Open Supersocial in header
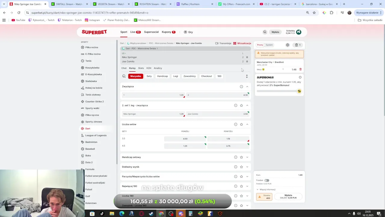 coord(151,32)
